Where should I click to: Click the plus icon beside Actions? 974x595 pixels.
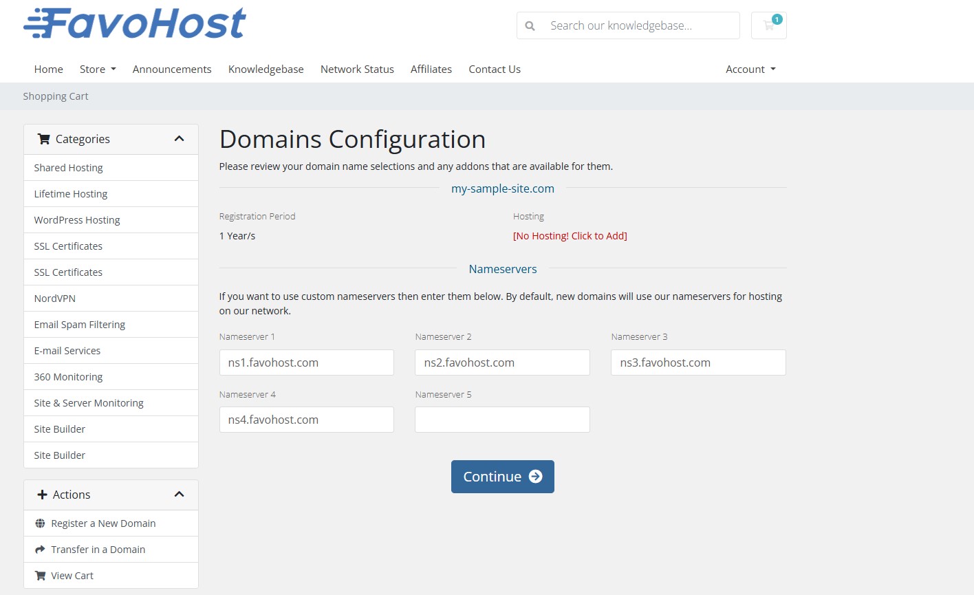pyautogui.click(x=42, y=495)
